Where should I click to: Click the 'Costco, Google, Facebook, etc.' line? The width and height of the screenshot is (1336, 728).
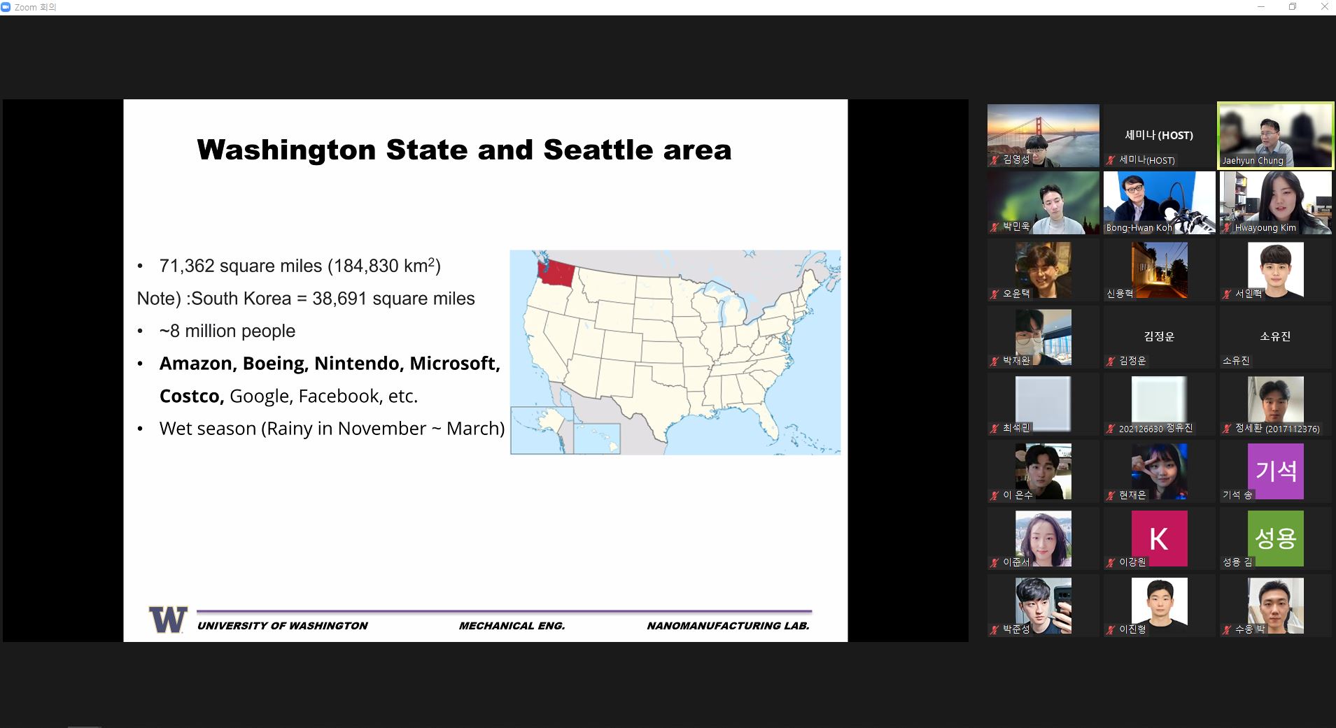click(288, 396)
